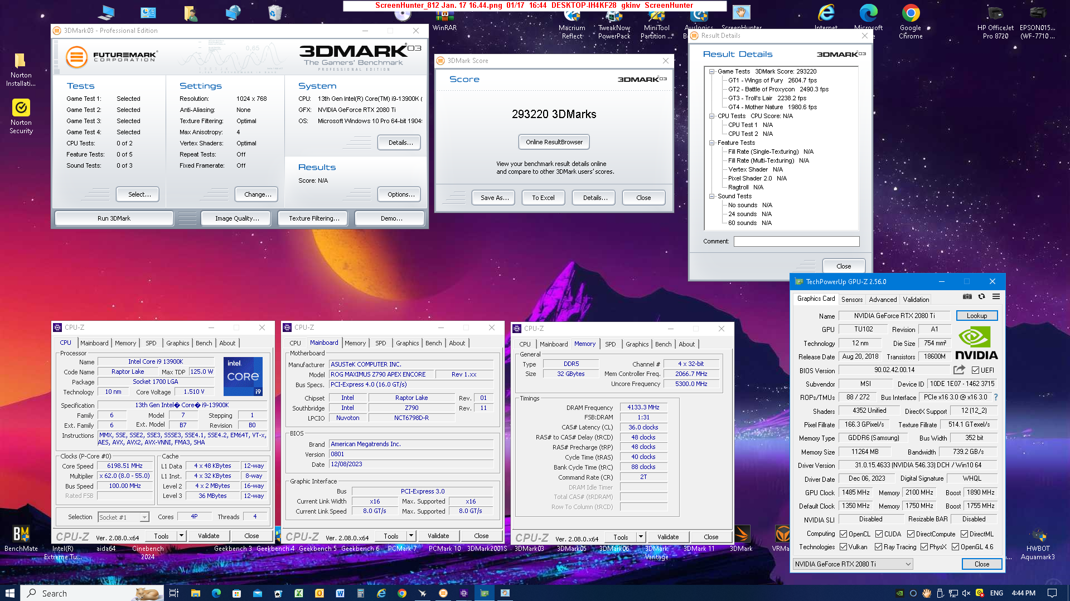Open Recycle Bin desktop icon
Screen dimensions: 1070x601
tap(275, 13)
